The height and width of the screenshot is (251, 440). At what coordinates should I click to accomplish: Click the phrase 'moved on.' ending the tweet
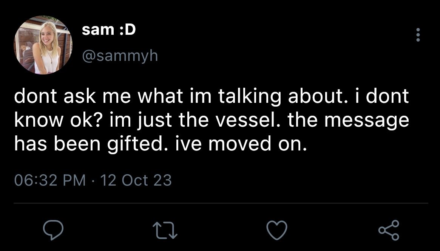(257, 144)
